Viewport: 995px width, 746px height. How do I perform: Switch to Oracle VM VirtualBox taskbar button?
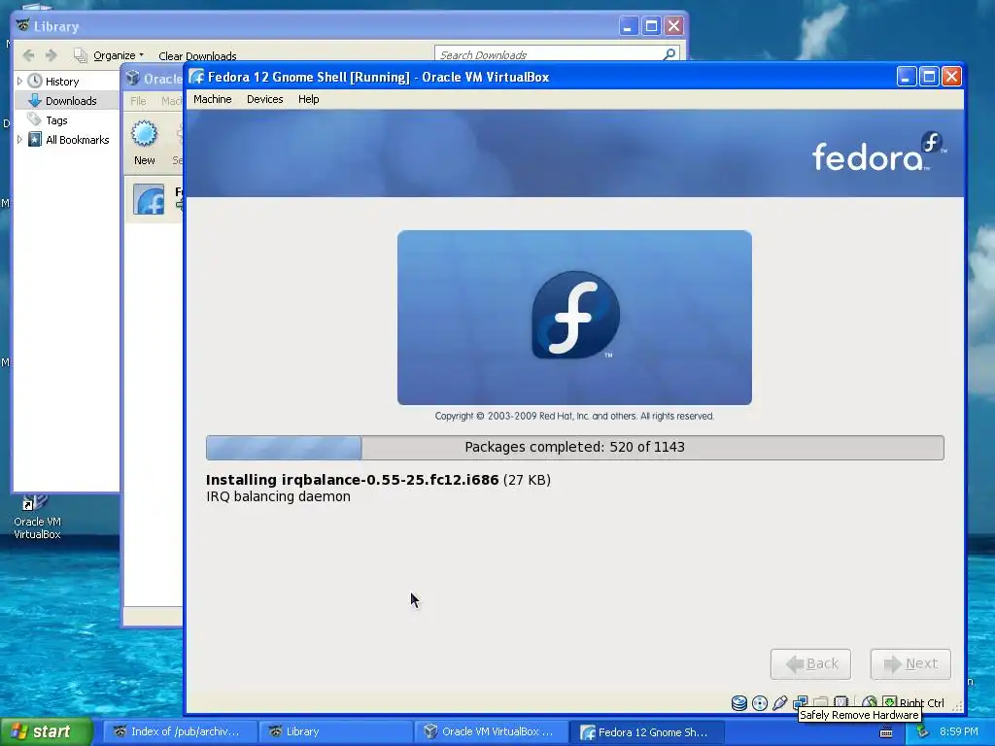coord(491,731)
